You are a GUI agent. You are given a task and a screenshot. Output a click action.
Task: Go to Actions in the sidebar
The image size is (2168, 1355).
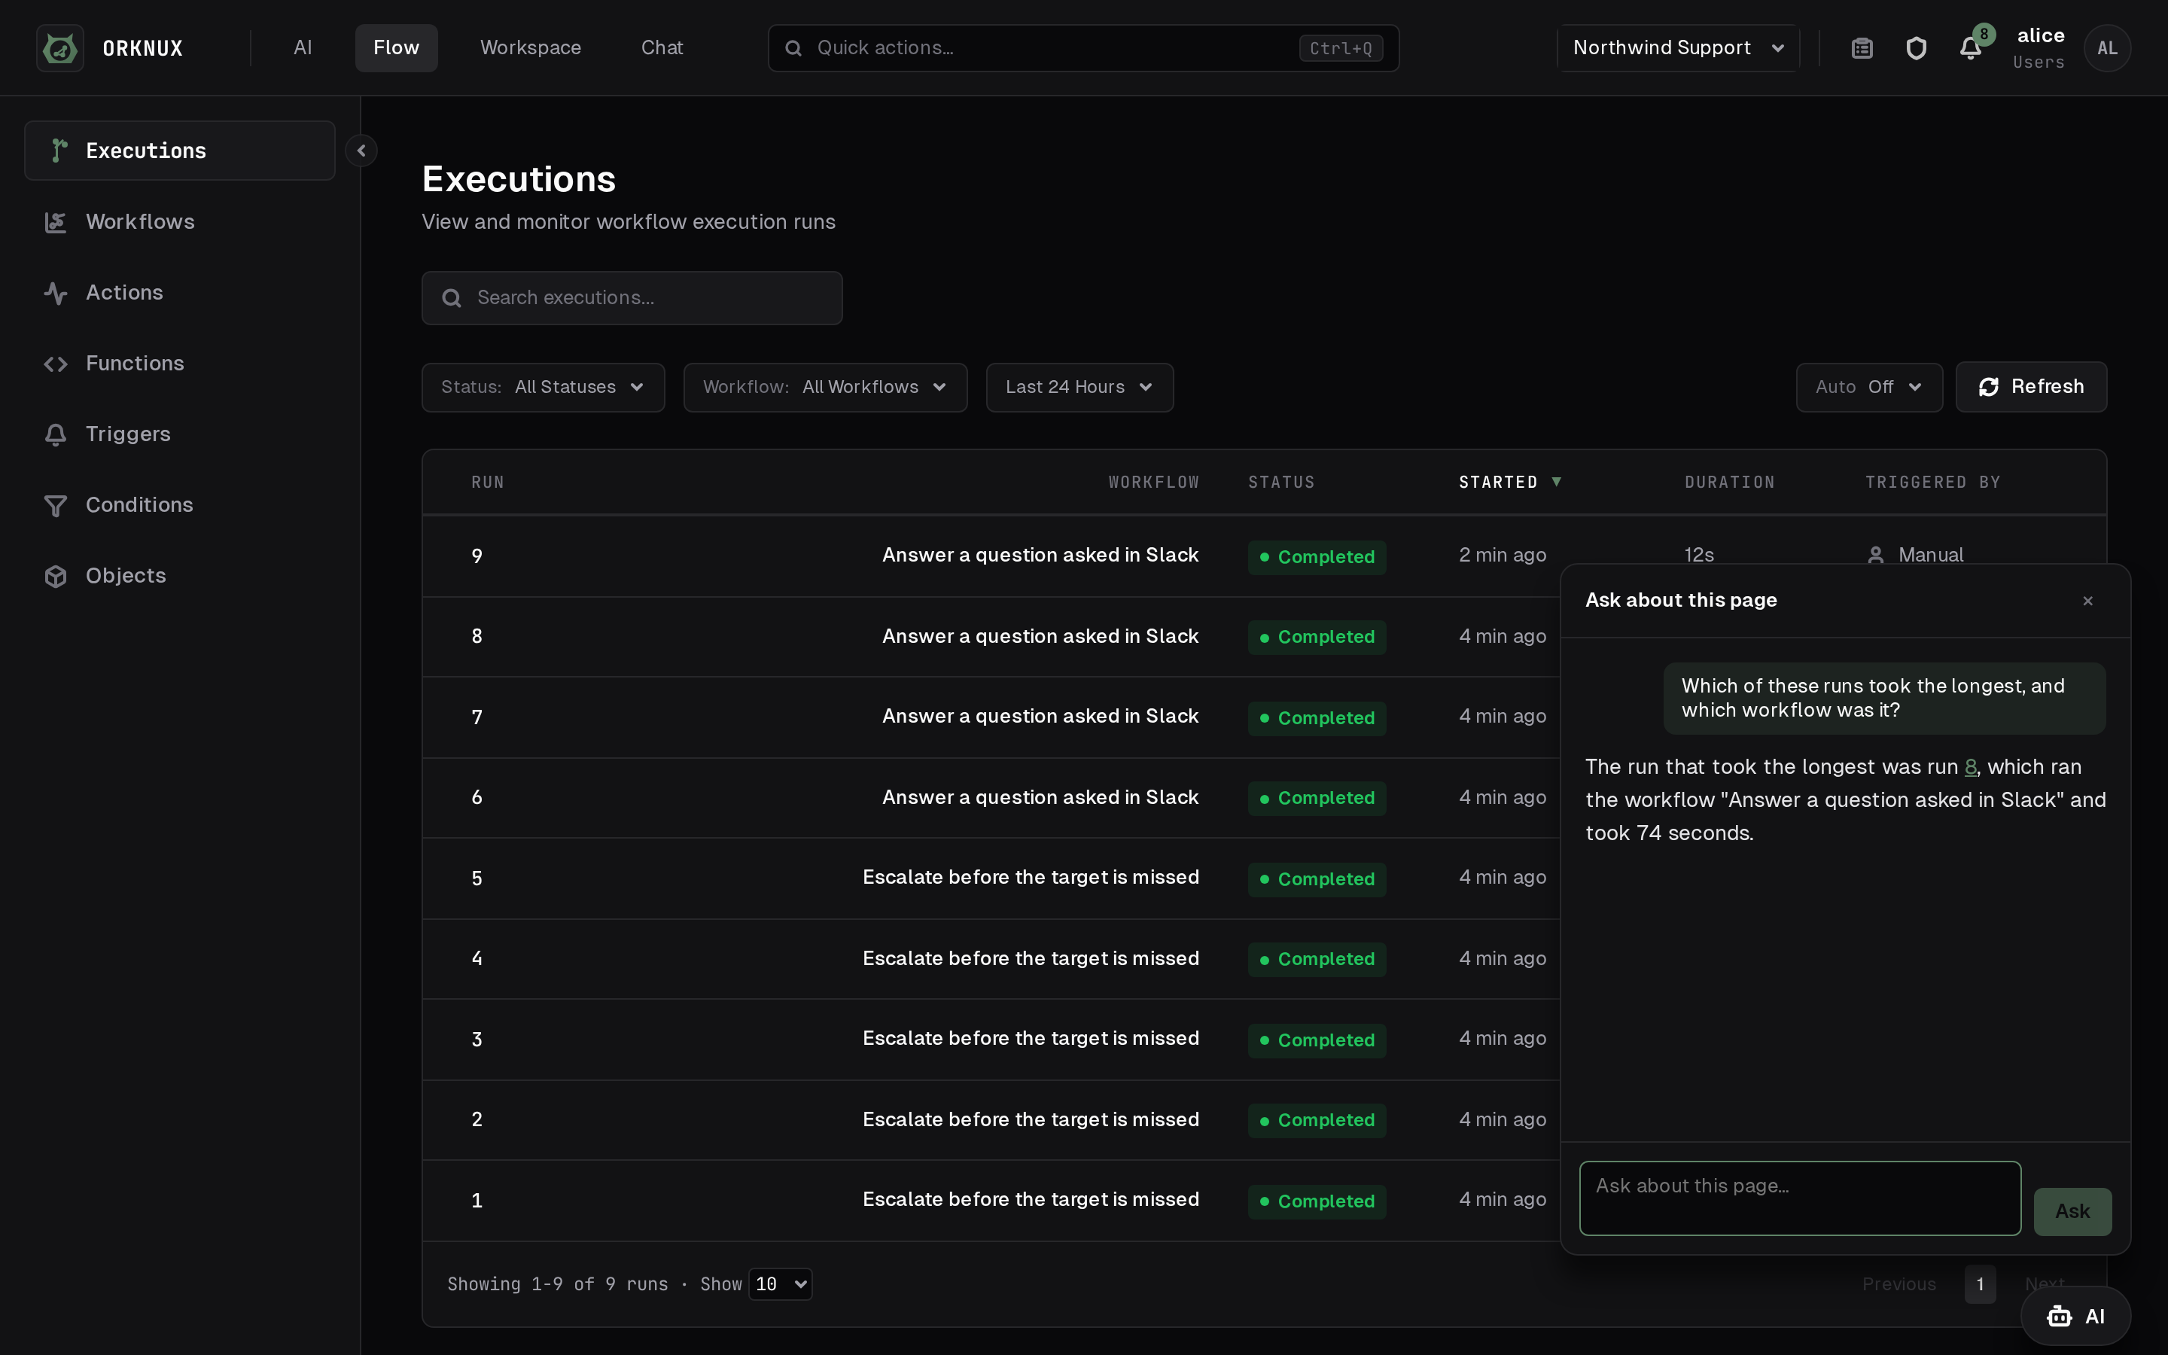[x=180, y=292]
